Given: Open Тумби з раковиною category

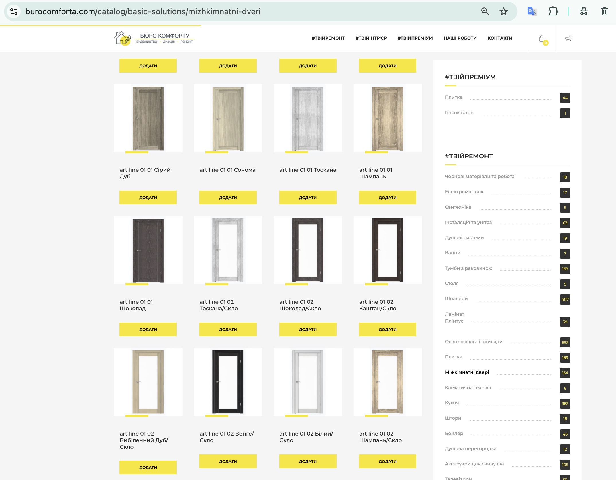Looking at the screenshot, I should pos(468,268).
